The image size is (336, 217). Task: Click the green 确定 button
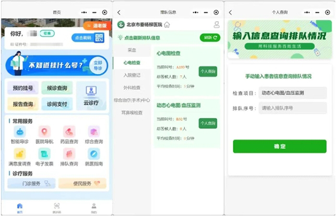(x=279, y=146)
